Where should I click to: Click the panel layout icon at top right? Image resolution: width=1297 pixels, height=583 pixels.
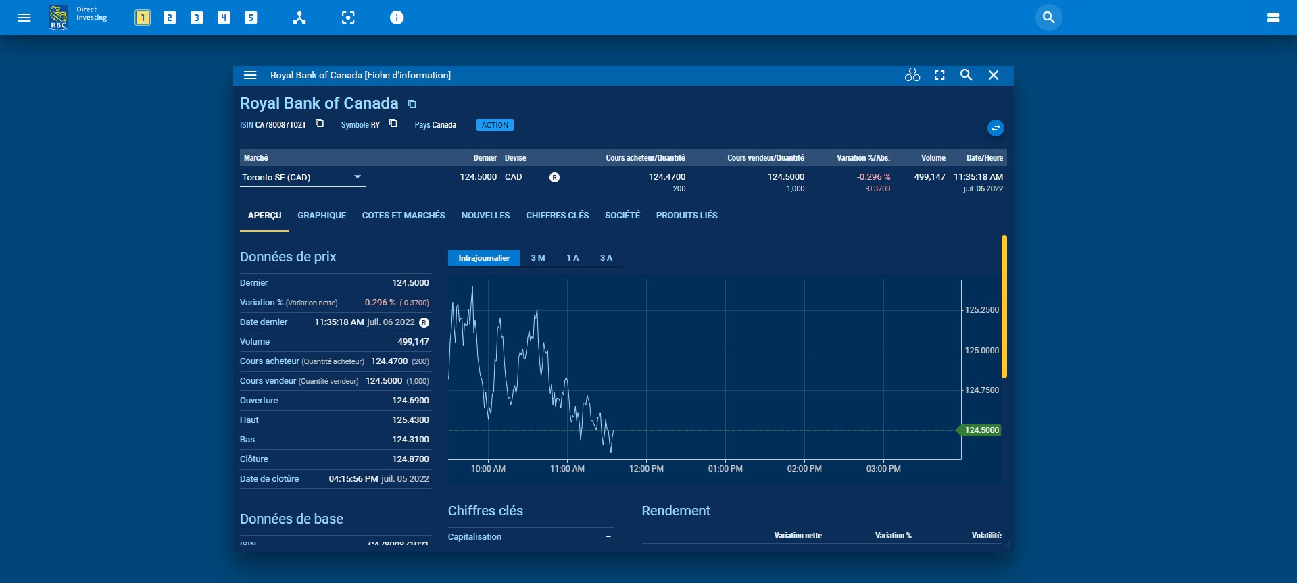1273,18
